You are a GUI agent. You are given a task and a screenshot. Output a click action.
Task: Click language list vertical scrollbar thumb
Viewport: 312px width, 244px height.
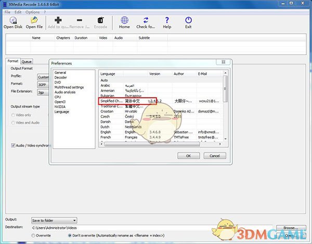pos(225,89)
